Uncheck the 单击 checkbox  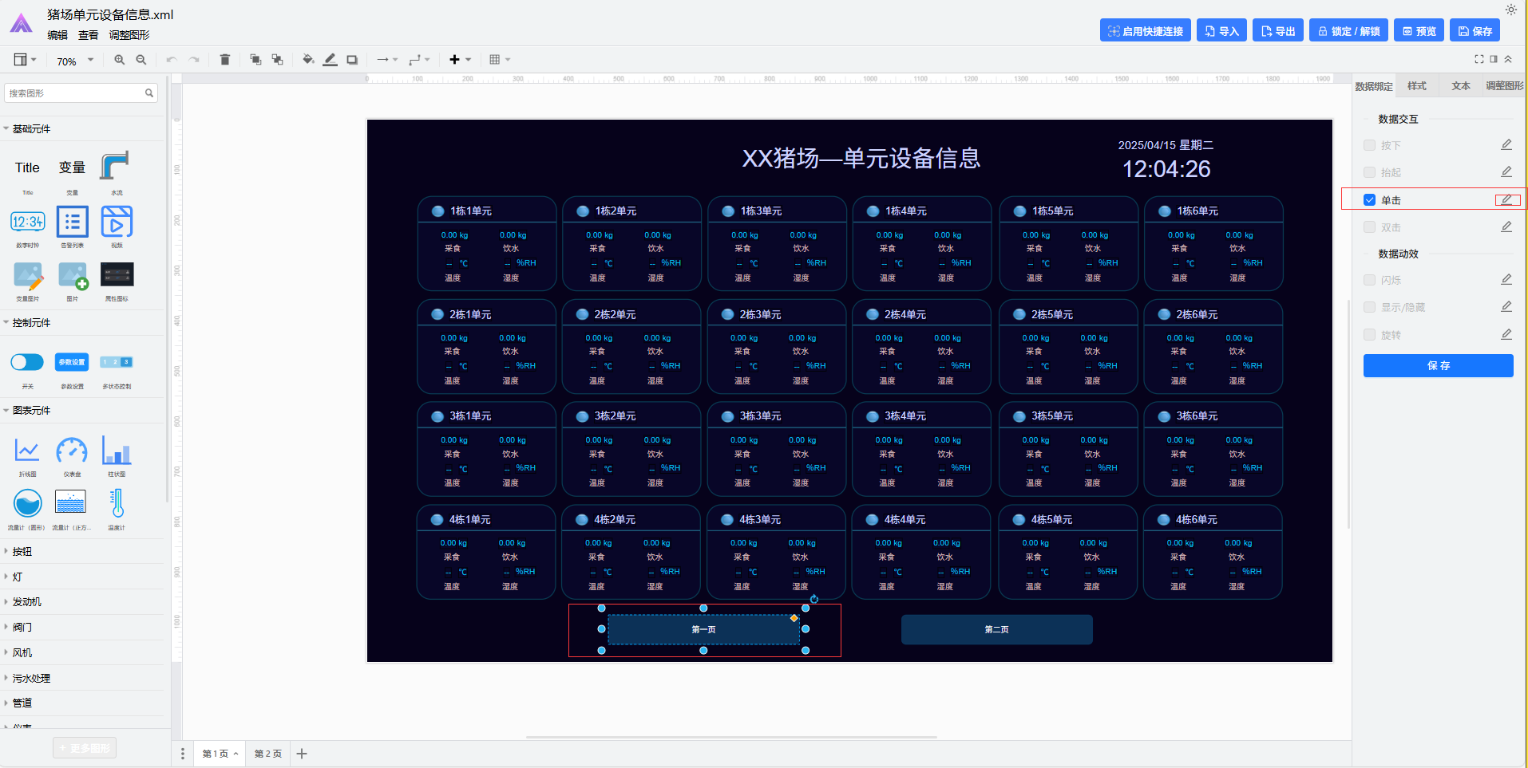pyautogui.click(x=1369, y=200)
